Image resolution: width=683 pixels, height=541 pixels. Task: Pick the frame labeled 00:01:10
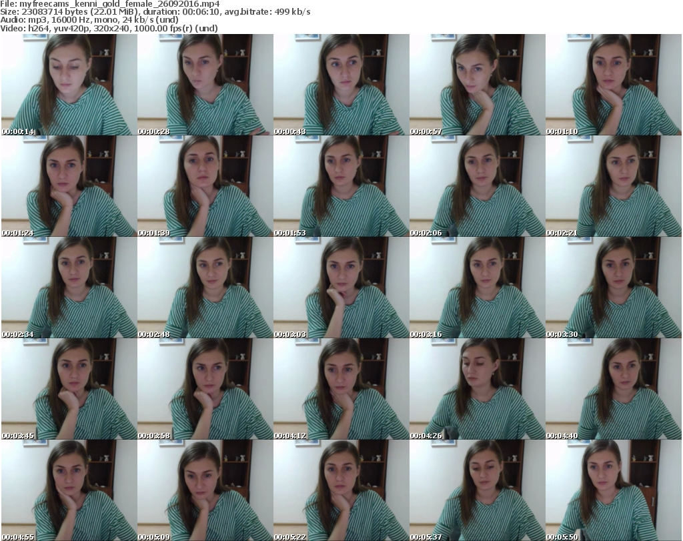[x=613, y=85]
